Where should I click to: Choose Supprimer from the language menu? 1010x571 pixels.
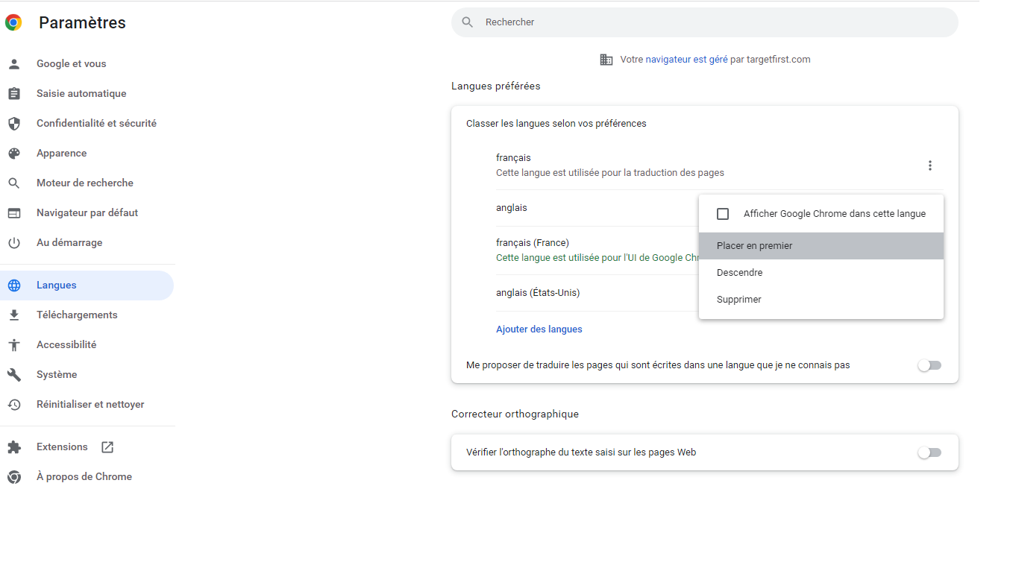coord(738,299)
